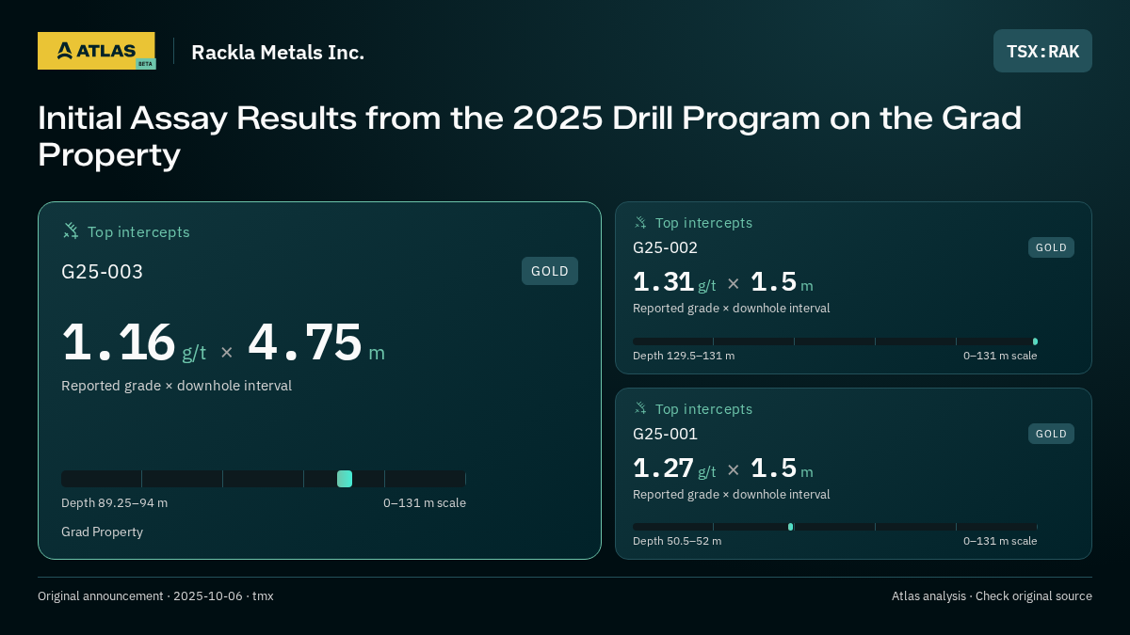Click 'Top intercepts' label in G25-001 card

(x=704, y=409)
